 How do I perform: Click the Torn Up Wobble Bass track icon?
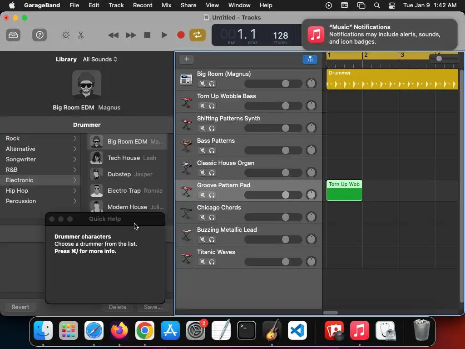pos(186,102)
